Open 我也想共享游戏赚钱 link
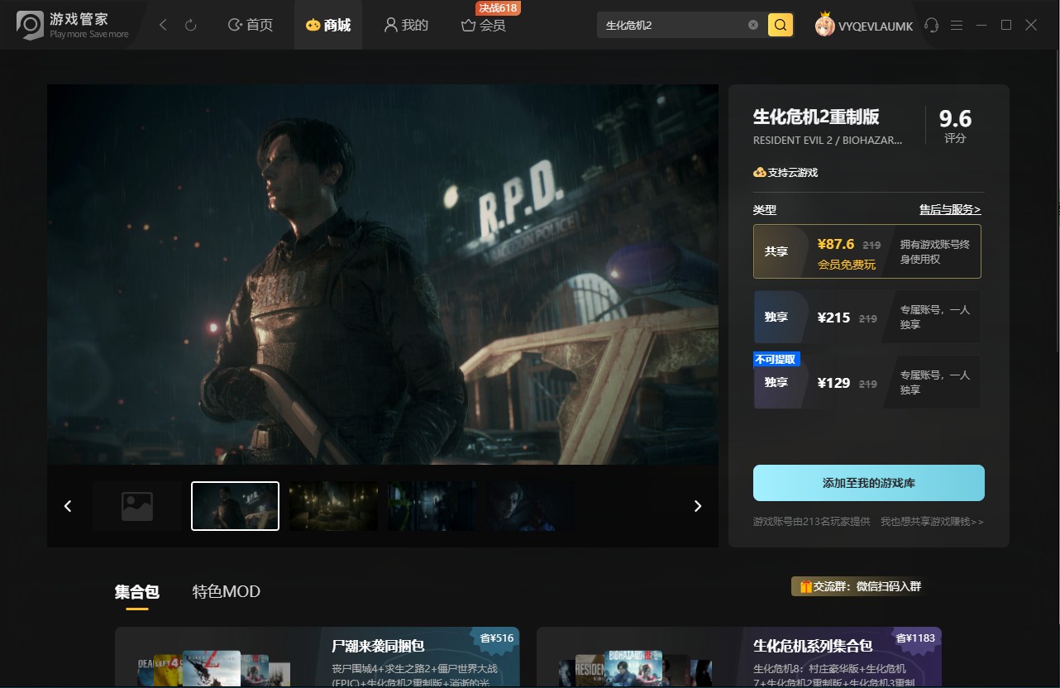The width and height of the screenshot is (1060, 688). [x=932, y=522]
